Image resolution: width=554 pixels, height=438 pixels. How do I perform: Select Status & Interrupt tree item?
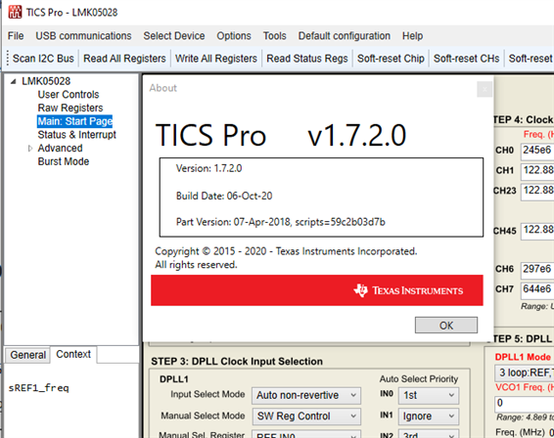click(x=76, y=135)
